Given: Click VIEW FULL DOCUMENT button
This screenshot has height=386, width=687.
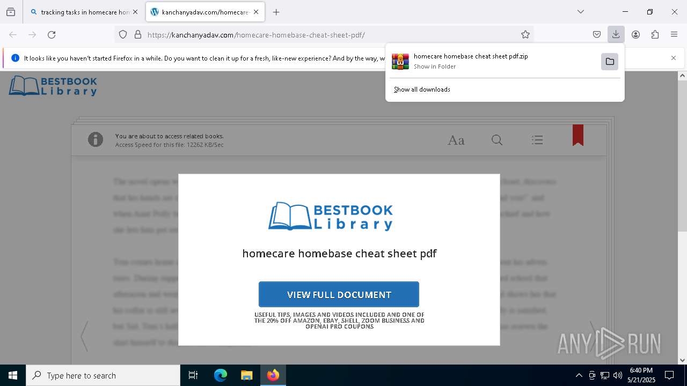Looking at the screenshot, I should click(339, 294).
